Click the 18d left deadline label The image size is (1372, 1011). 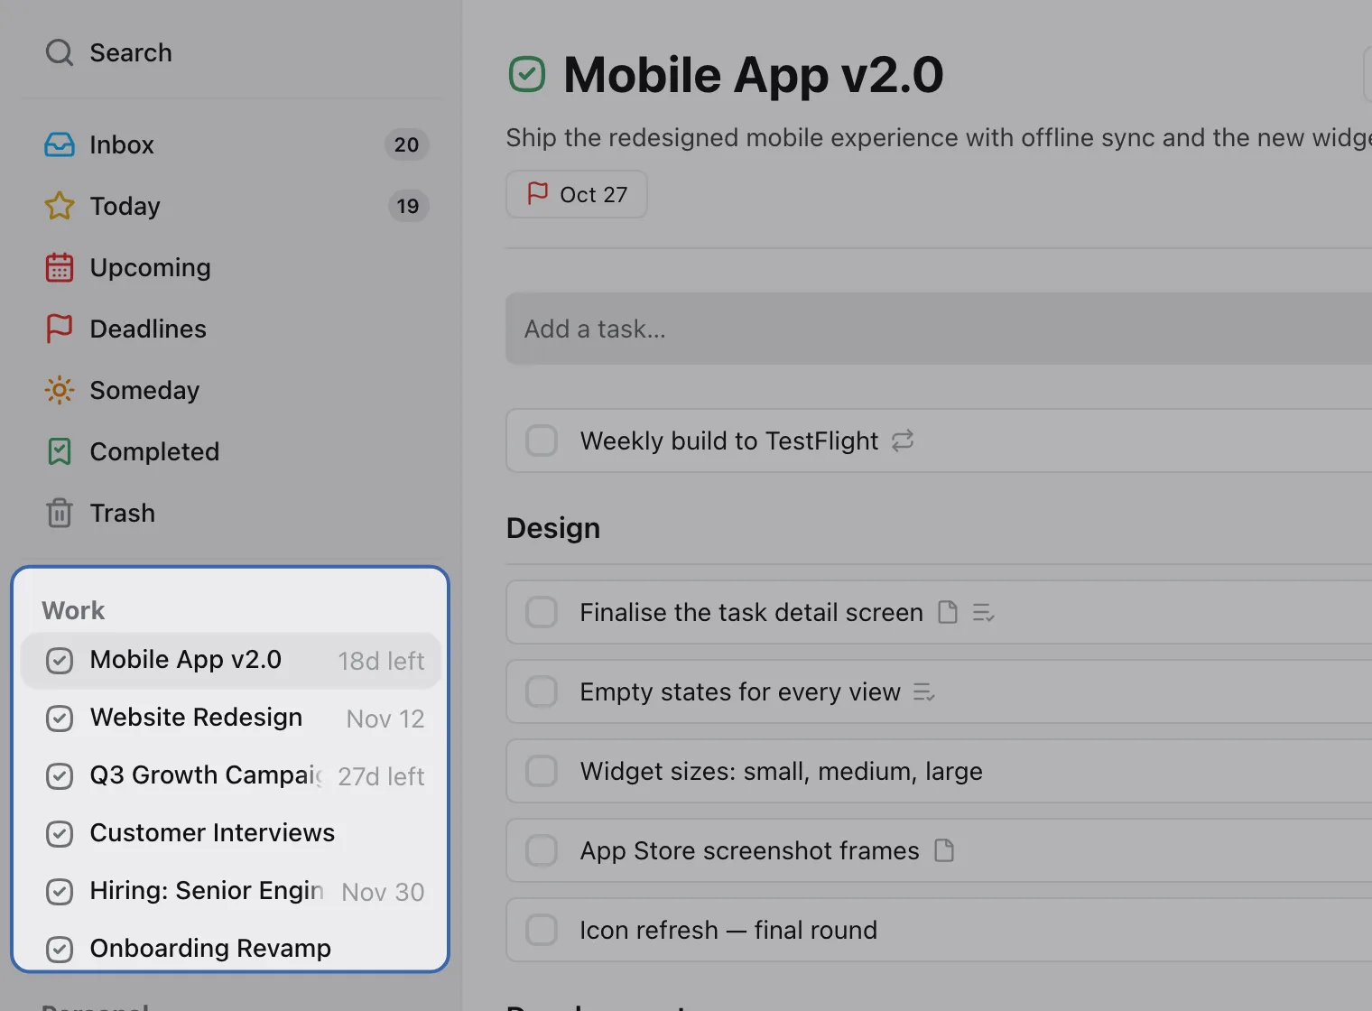(x=381, y=661)
